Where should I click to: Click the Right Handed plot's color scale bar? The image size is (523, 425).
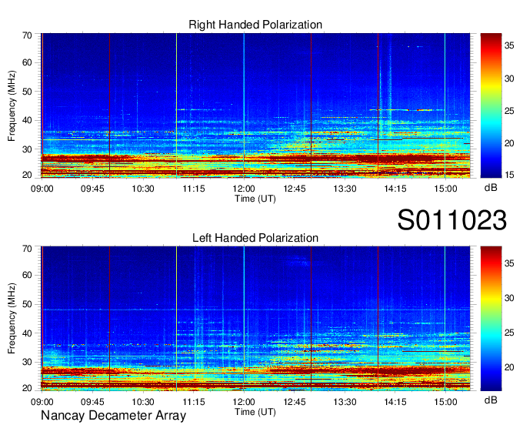(491, 105)
